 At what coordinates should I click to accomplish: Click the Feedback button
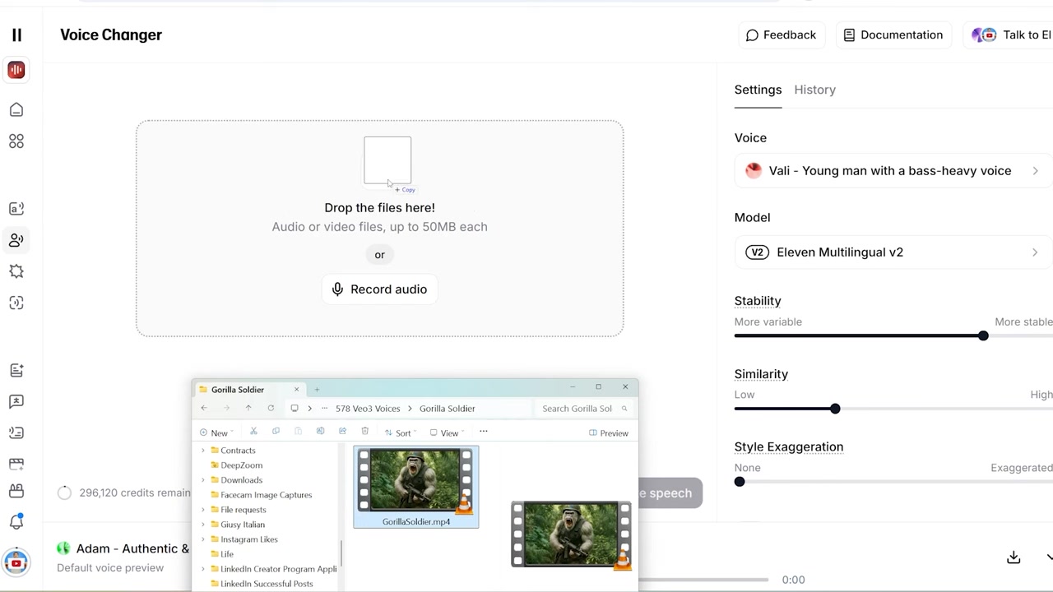click(781, 35)
